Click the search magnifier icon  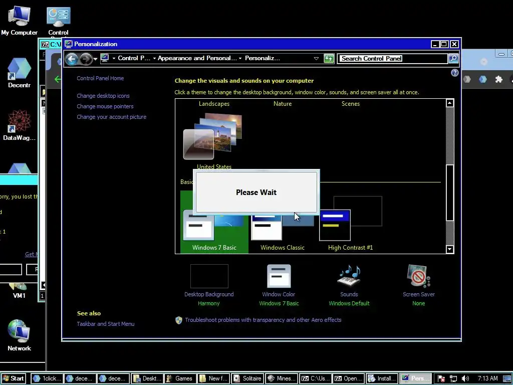pyautogui.click(x=453, y=59)
